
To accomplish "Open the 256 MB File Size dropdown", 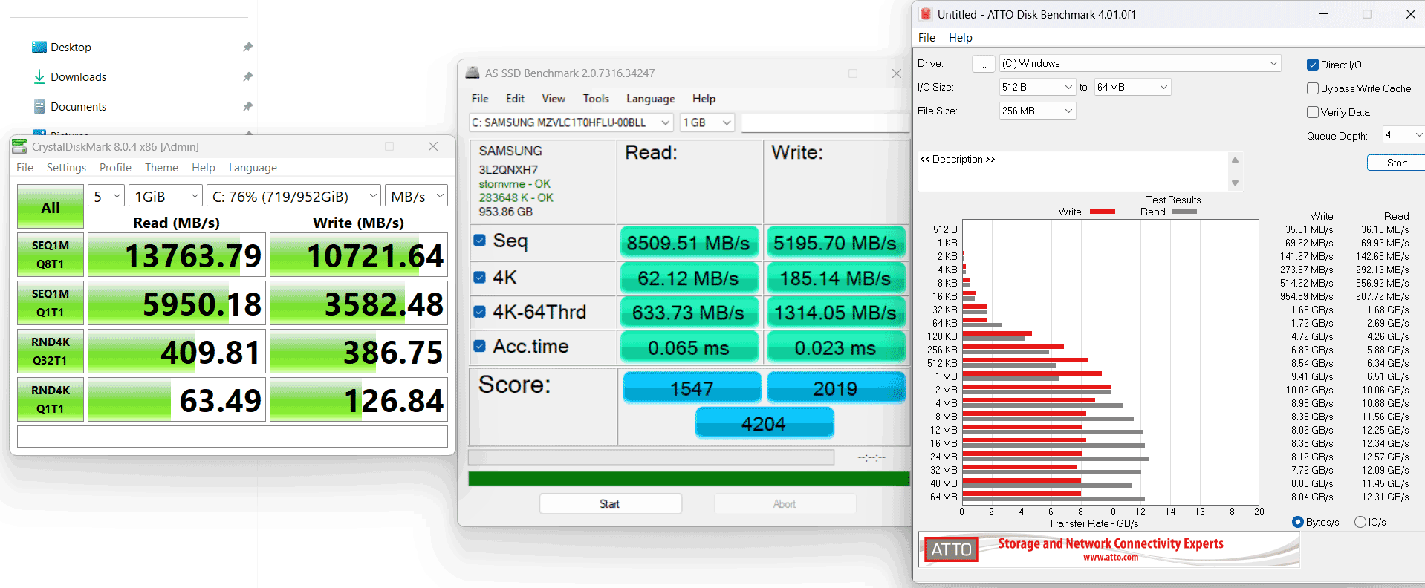I will click(1037, 111).
